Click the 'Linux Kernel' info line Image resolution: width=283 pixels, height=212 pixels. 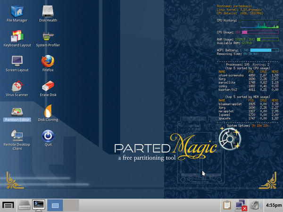(239, 10)
